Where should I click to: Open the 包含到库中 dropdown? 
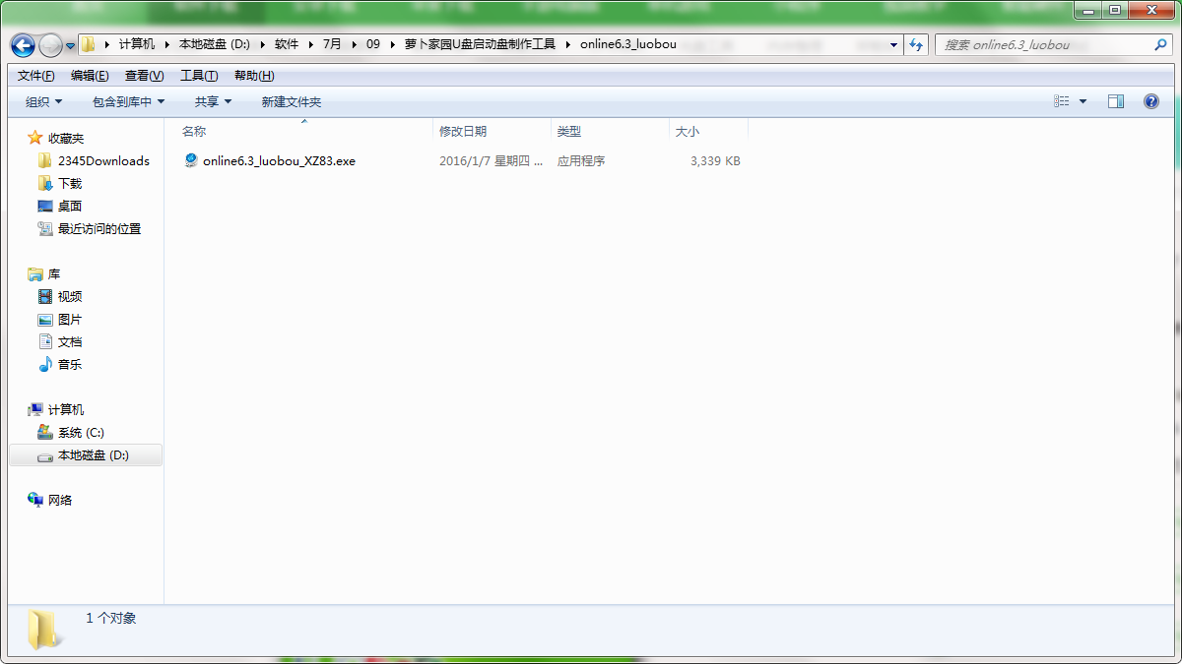pyautogui.click(x=128, y=101)
